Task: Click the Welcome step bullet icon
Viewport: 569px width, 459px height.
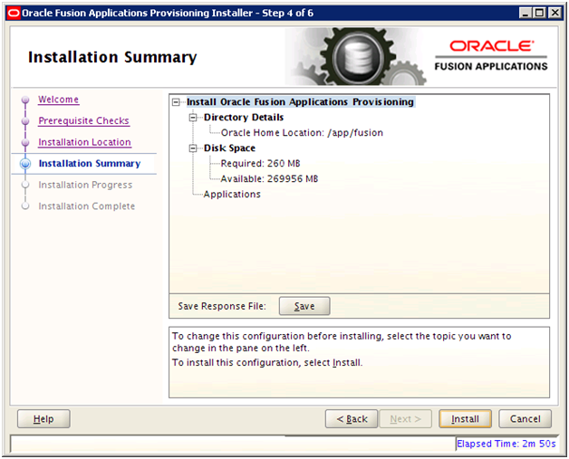Action: click(x=25, y=100)
